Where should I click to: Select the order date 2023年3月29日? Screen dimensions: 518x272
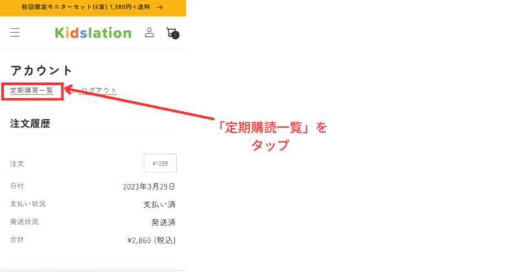(x=149, y=187)
